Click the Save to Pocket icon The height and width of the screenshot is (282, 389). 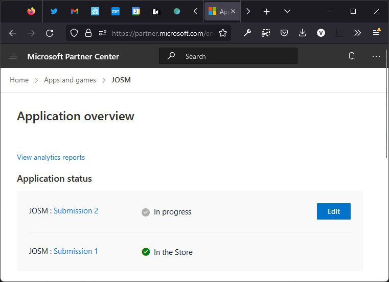(284, 33)
